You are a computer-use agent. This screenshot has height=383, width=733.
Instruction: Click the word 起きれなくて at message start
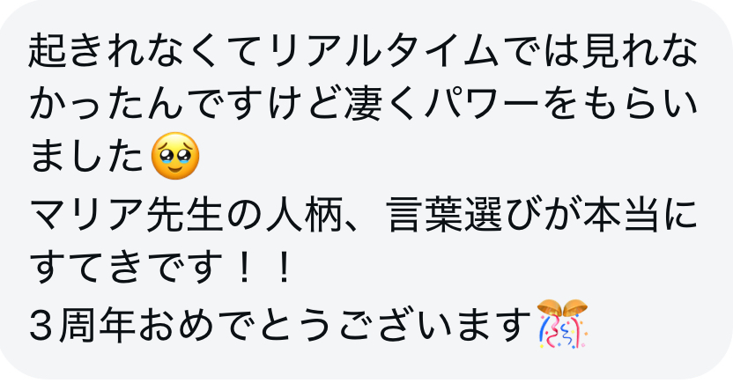[x=147, y=50]
